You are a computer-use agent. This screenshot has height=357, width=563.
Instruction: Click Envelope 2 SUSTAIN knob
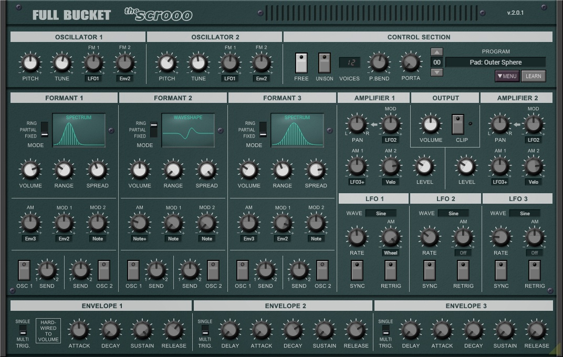324,330
